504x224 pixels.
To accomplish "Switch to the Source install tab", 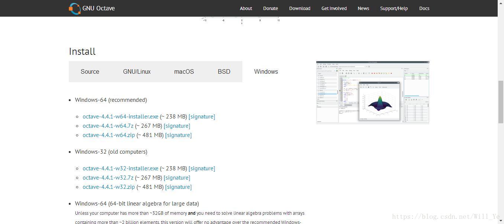I will tap(90, 71).
